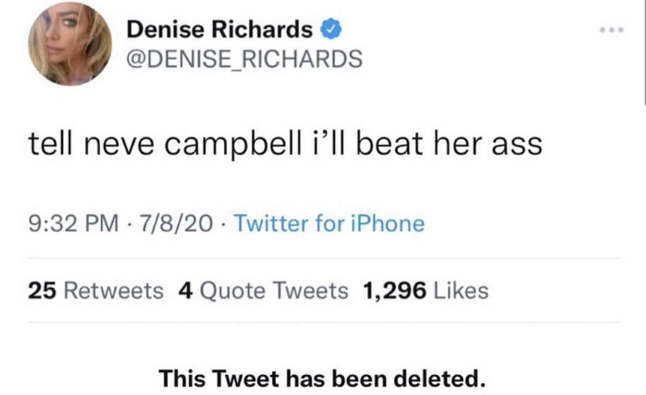Open the @DENISE_RICHARDS handle link
Image resolution: width=646 pixels, height=395 pixels.
click(x=244, y=59)
